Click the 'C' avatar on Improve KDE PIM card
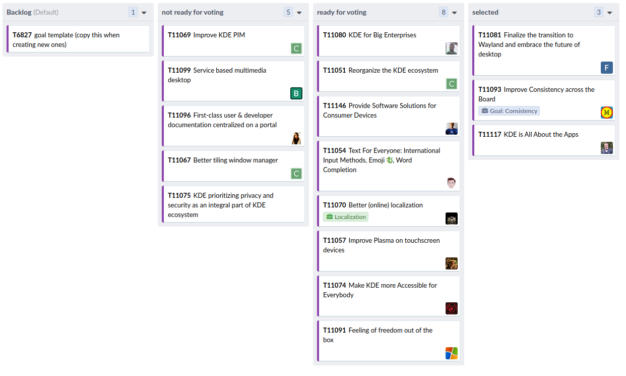626x376 pixels. point(296,48)
